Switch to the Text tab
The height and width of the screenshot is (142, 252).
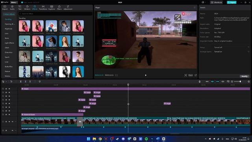20,7
